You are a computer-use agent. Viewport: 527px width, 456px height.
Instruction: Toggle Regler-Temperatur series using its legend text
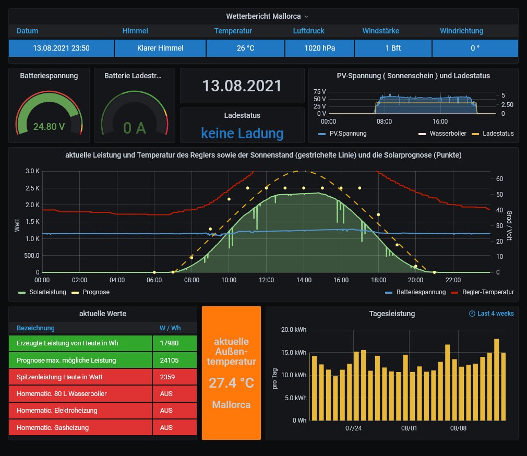[x=488, y=292]
